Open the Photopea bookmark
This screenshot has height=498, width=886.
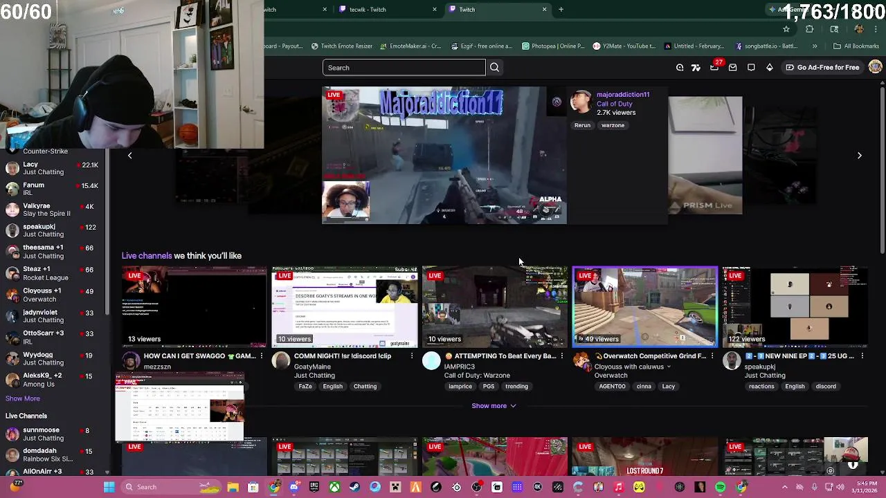click(553, 46)
